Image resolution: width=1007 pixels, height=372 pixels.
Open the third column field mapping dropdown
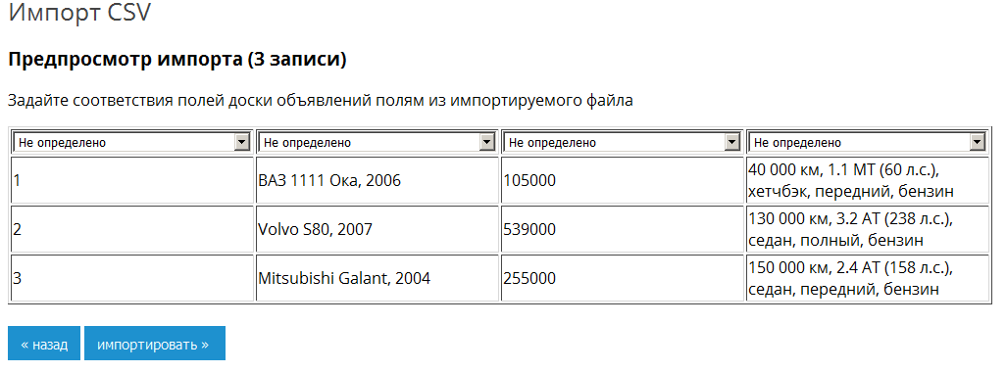click(x=623, y=142)
